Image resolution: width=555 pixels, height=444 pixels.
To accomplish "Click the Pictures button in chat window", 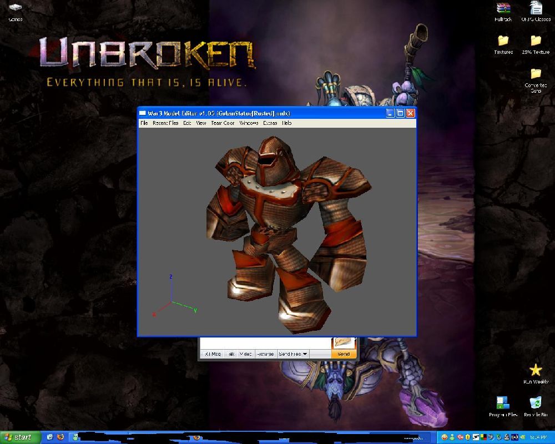I will (265, 354).
